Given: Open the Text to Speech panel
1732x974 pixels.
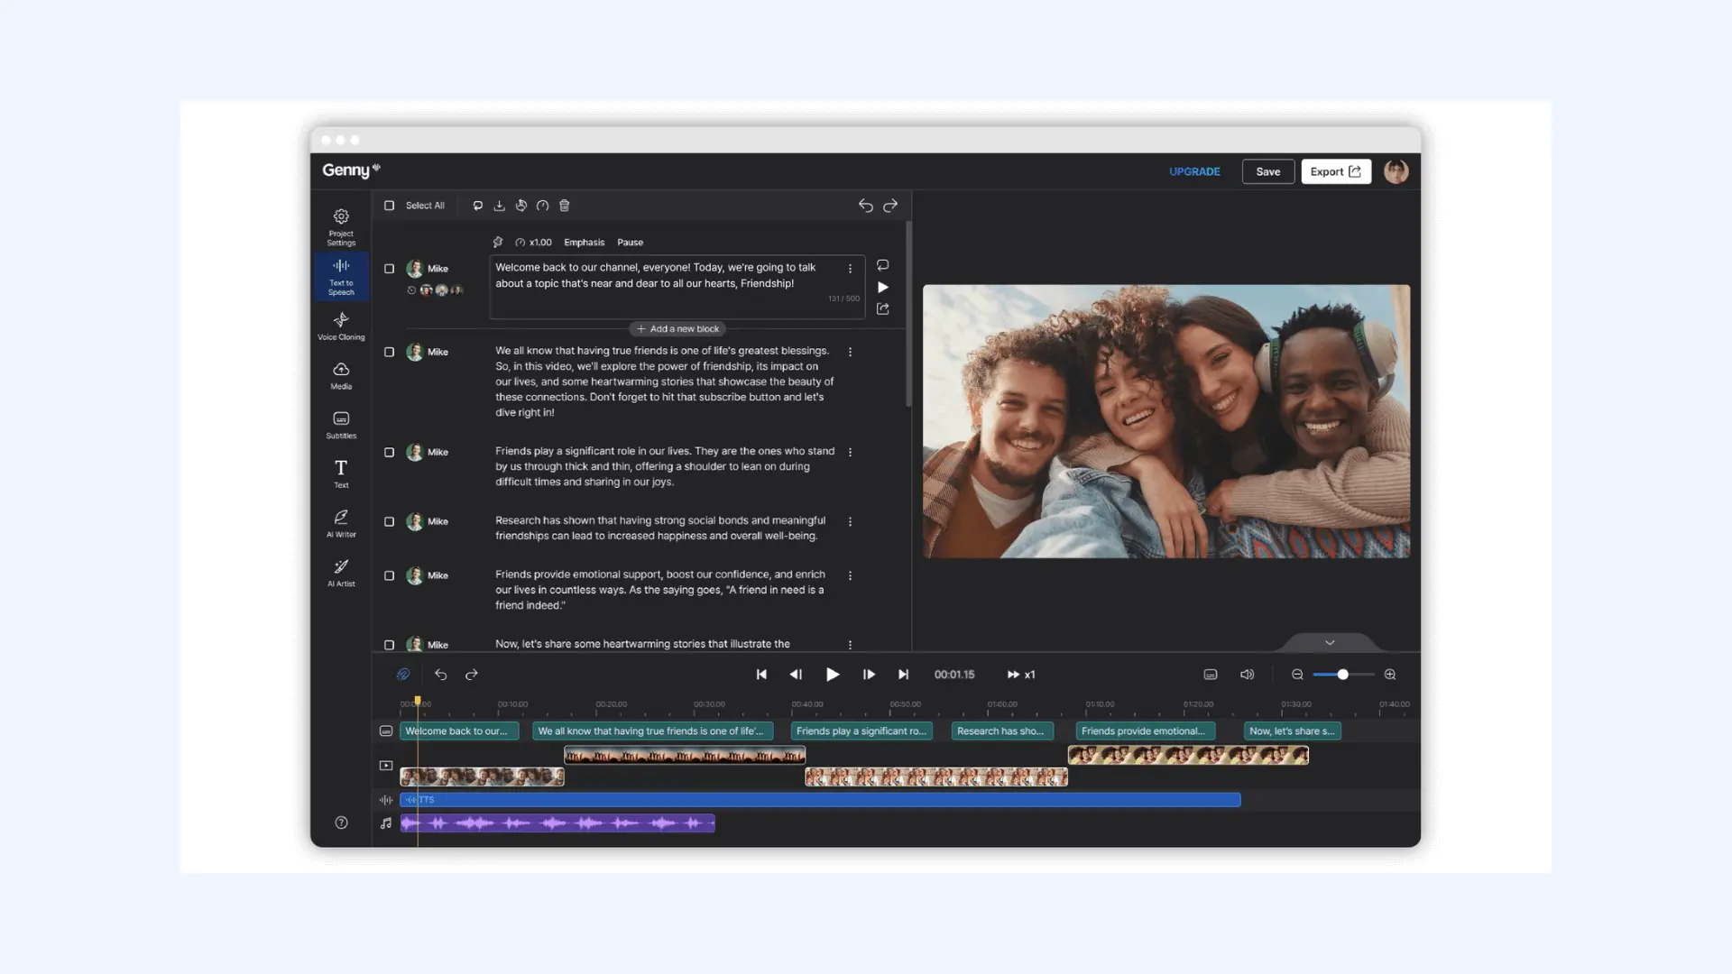Looking at the screenshot, I should (x=341, y=277).
